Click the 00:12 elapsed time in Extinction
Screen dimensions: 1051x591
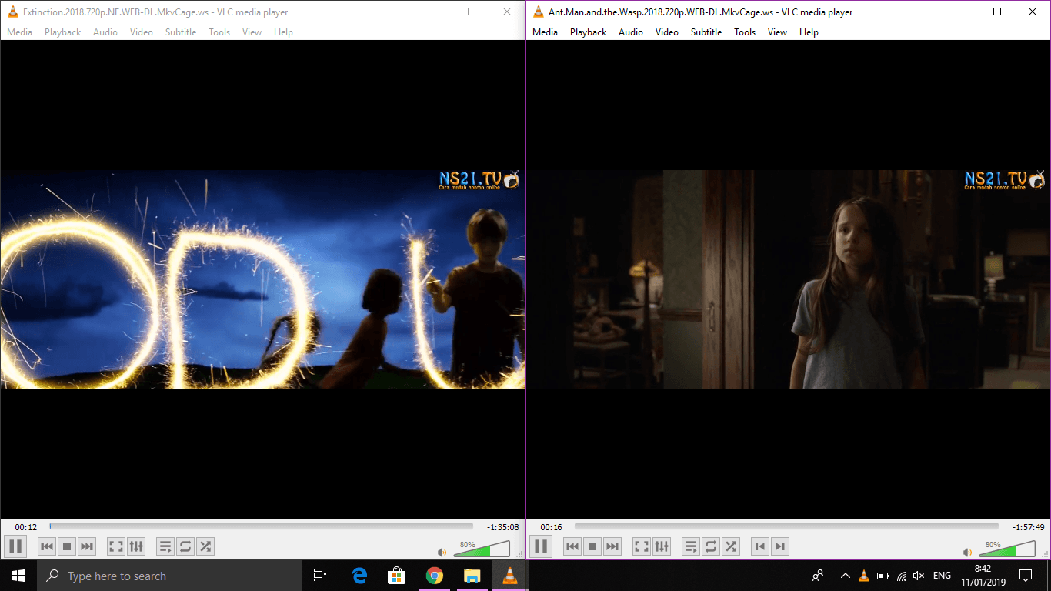tap(25, 527)
